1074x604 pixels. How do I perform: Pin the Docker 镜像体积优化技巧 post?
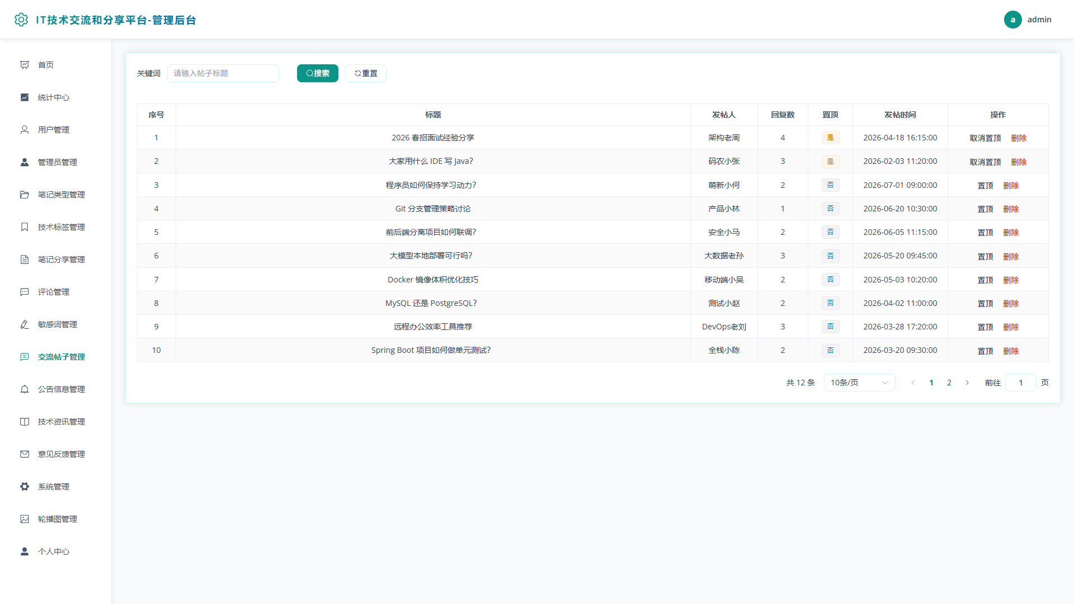pyautogui.click(x=985, y=280)
